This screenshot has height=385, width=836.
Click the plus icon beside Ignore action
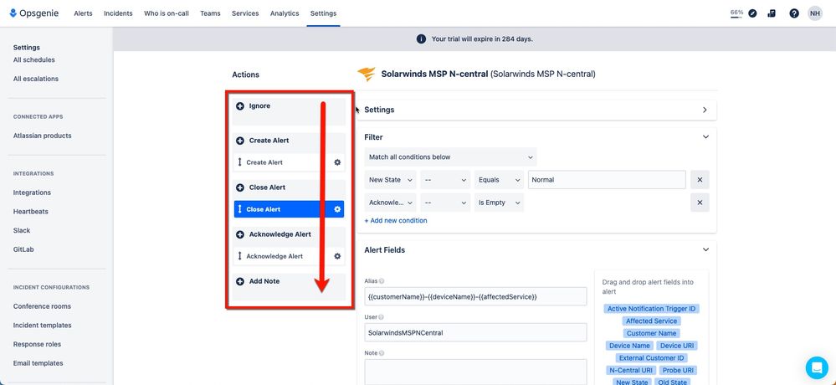click(x=240, y=106)
